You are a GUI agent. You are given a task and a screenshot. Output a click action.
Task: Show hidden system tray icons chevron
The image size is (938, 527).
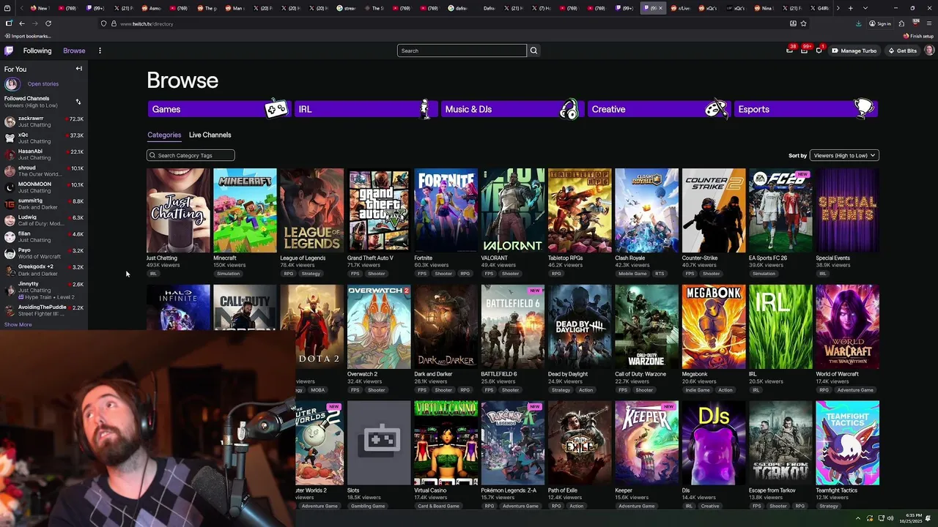click(858, 518)
